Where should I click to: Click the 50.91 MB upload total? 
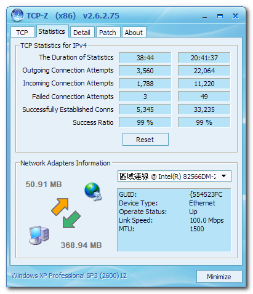(x=44, y=184)
